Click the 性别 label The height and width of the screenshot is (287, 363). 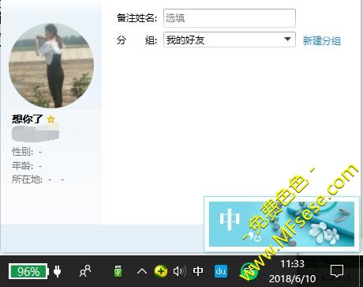coord(23,152)
